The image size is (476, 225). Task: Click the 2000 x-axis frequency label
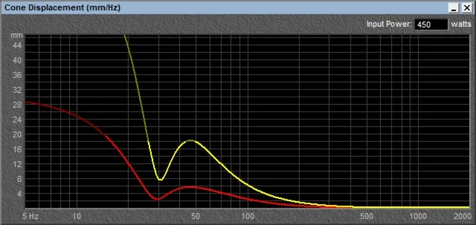tap(463, 217)
